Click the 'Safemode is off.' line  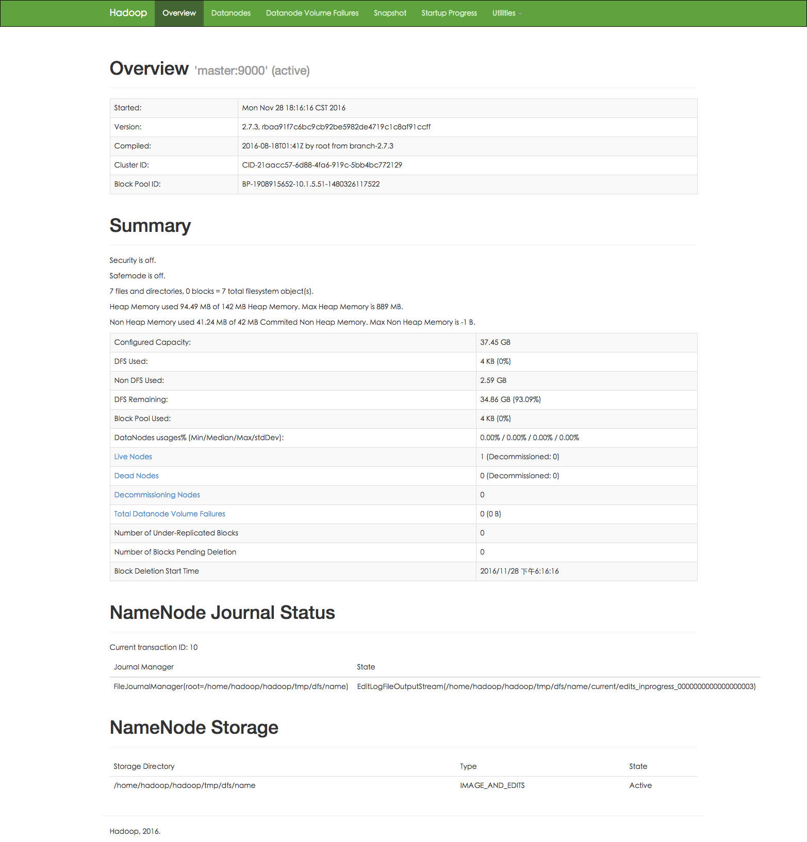137,276
